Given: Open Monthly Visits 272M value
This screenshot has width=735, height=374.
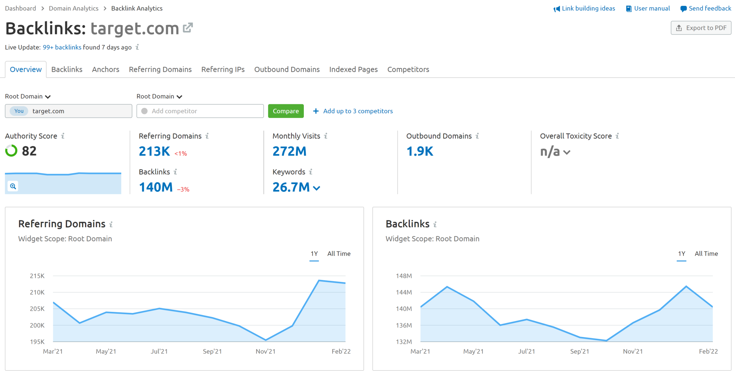Looking at the screenshot, I should click(x=290, y=151).
